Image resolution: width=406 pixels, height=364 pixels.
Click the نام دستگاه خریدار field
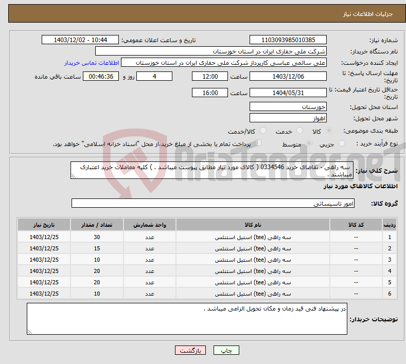[211, 51]
